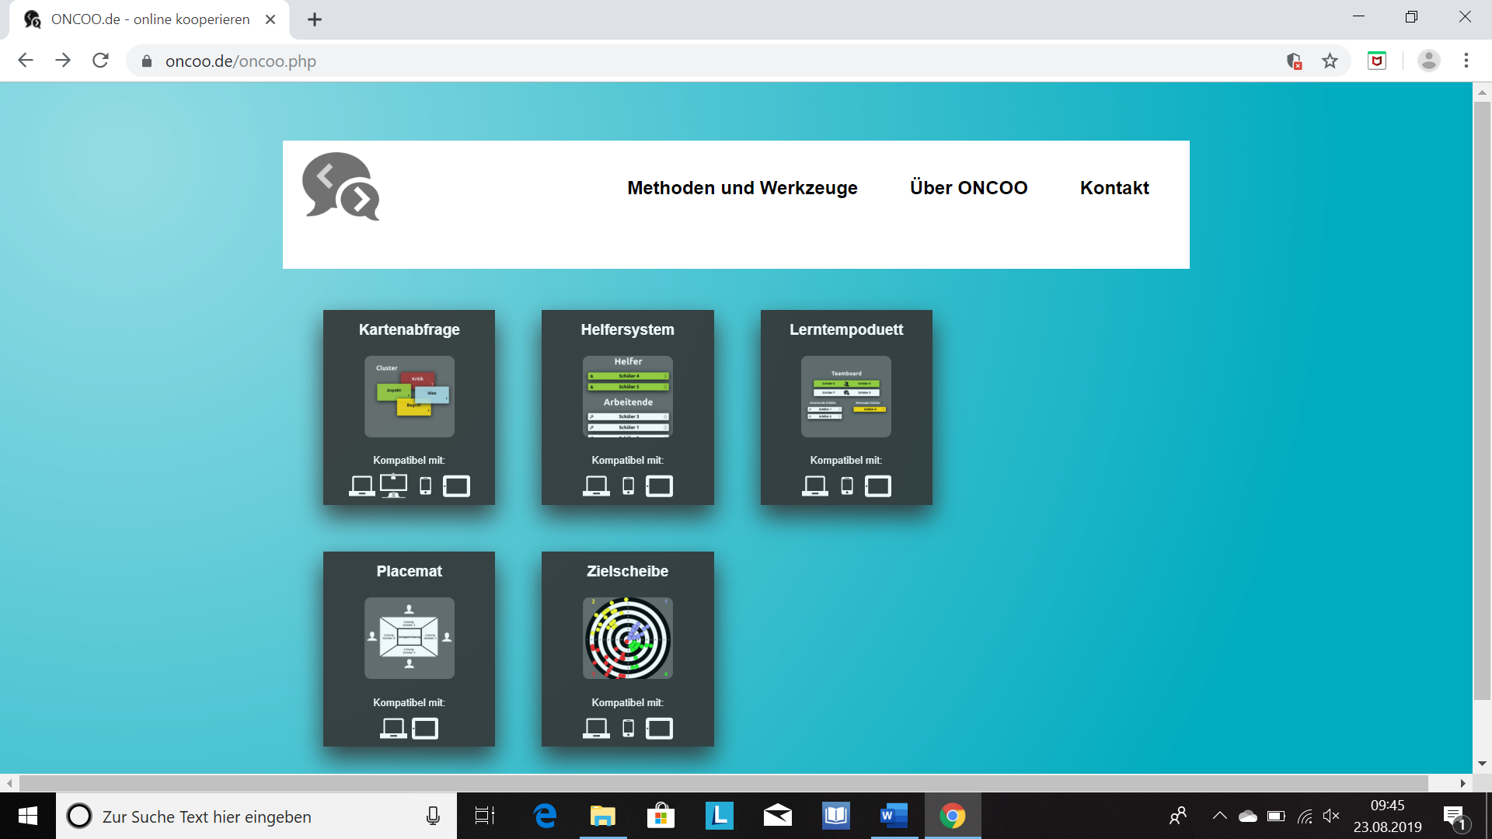Open Microsoft Word from the taskbar
1492x839 pixels.
(x=892, y=816)
